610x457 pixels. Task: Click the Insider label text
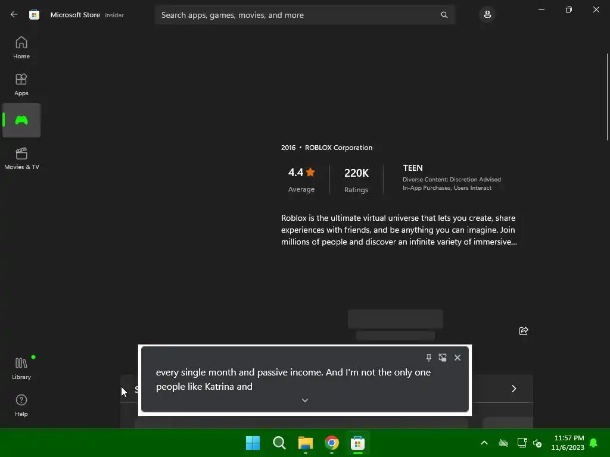(114, 15)
